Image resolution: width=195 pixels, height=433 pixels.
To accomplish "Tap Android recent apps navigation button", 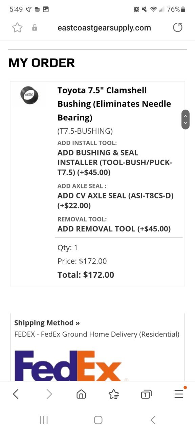I will pyautogui.click(x=44, y=420).
